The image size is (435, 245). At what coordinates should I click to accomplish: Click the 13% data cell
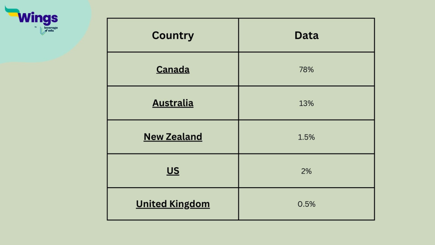click(x=306, y=103)
